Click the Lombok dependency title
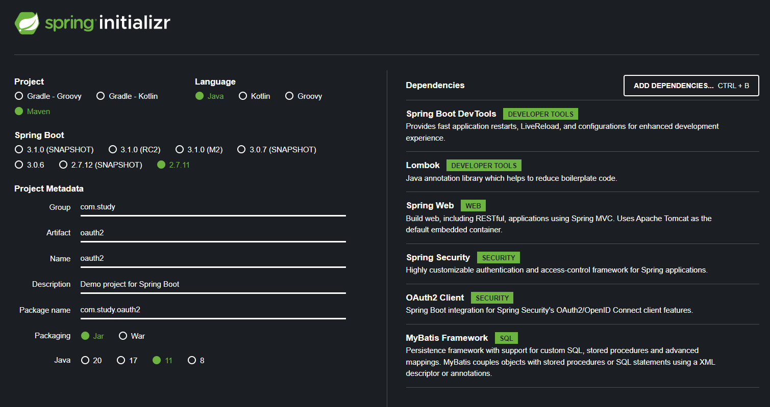Image resolution: width=770 pixels, height=407 pixels. pos(423,165)
